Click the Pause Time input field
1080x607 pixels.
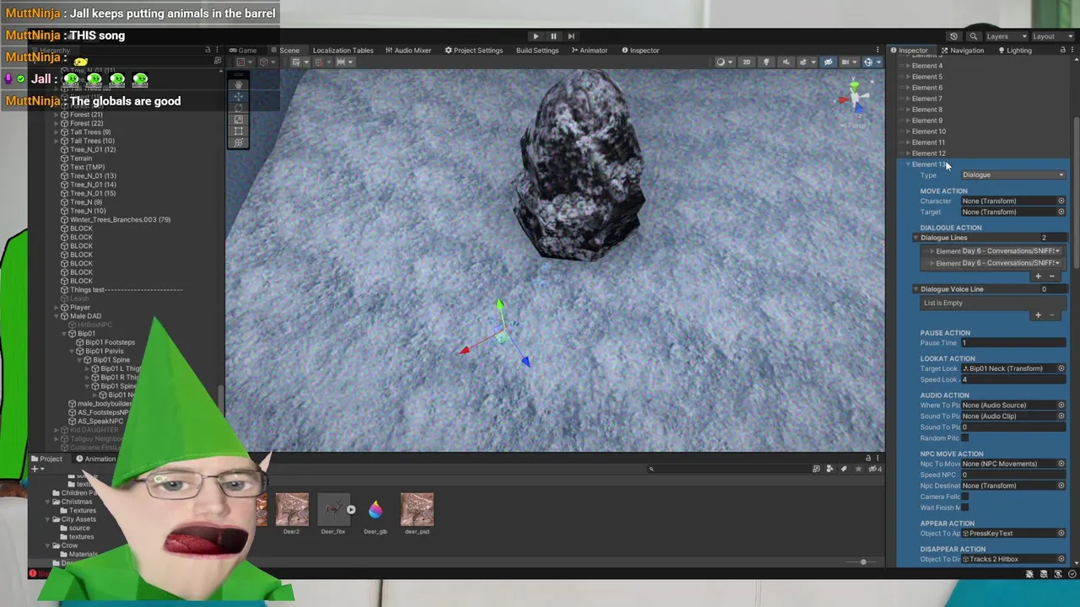point(1013,343)
